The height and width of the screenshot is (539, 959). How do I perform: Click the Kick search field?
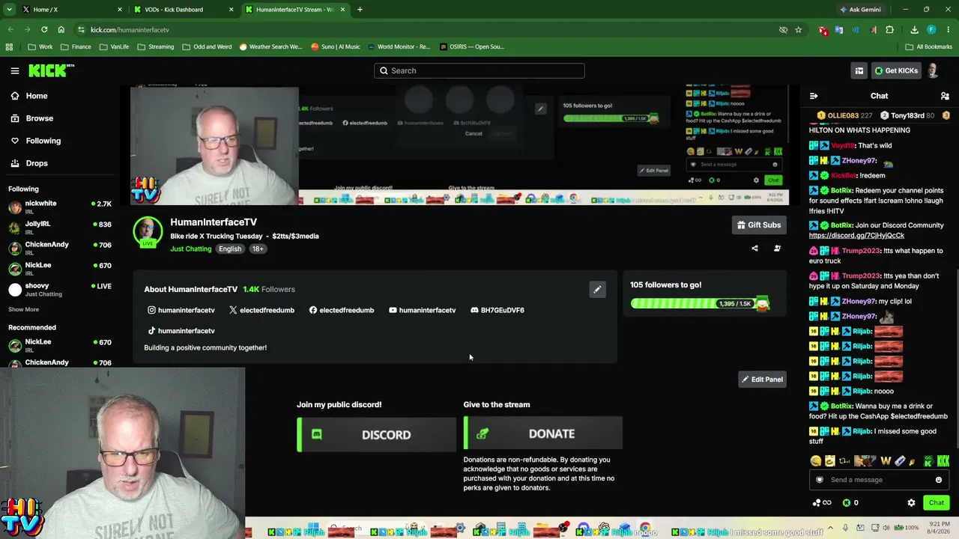pyautogui.click(x=479, y=71)
